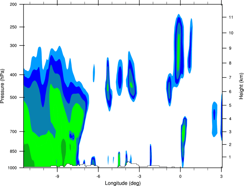Click the 2 km height label
Viewport: 244px width, 186px height.
pos(230,145)
